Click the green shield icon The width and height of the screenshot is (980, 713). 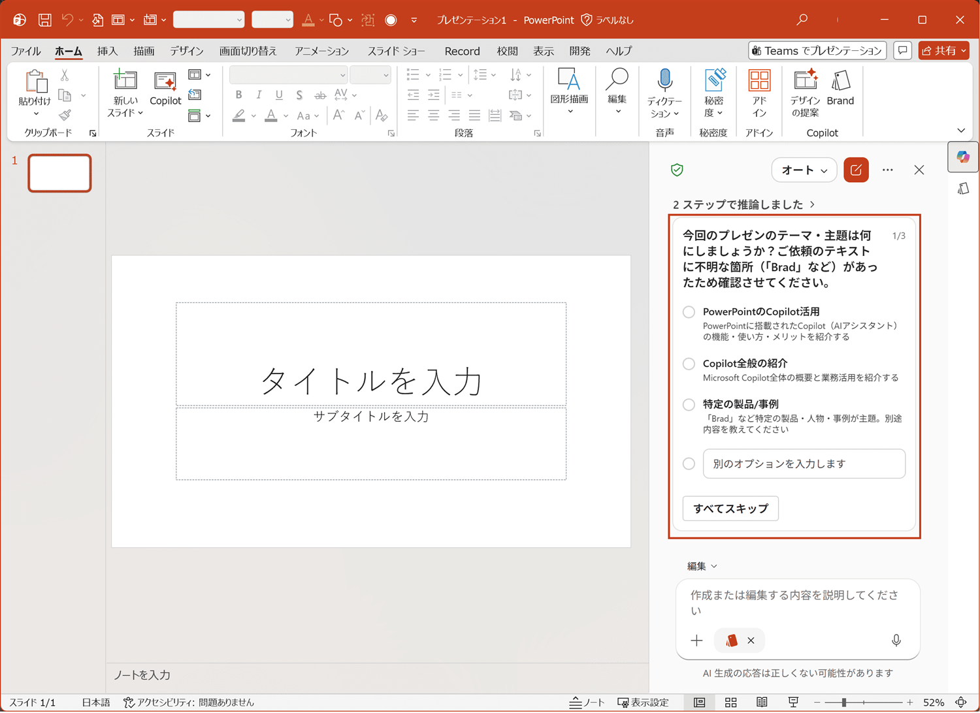tap(677, 170)
